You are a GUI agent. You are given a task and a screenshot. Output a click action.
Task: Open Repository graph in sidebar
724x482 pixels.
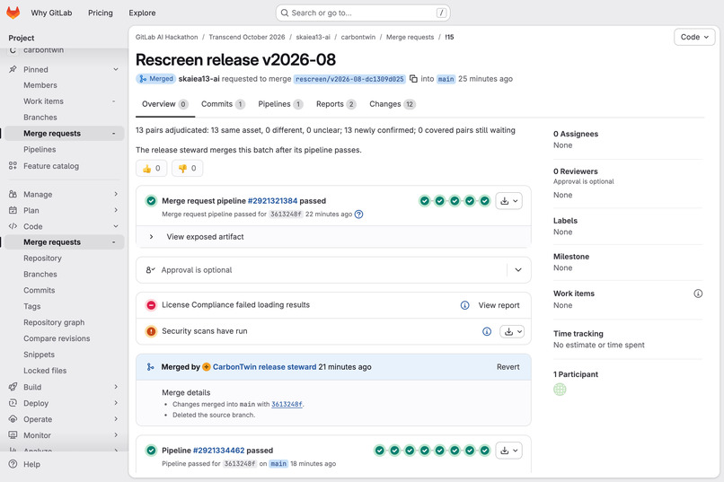click(x=54, y=322)
